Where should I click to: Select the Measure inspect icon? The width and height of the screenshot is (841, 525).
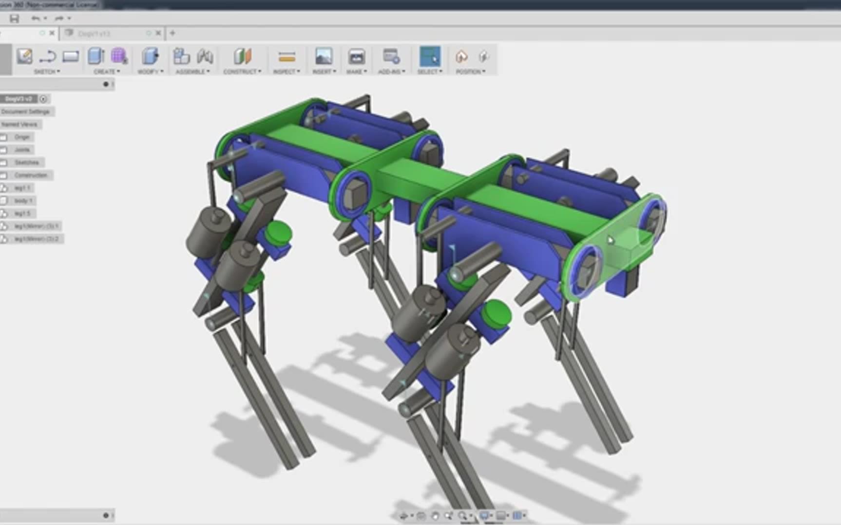pos(287,57)
